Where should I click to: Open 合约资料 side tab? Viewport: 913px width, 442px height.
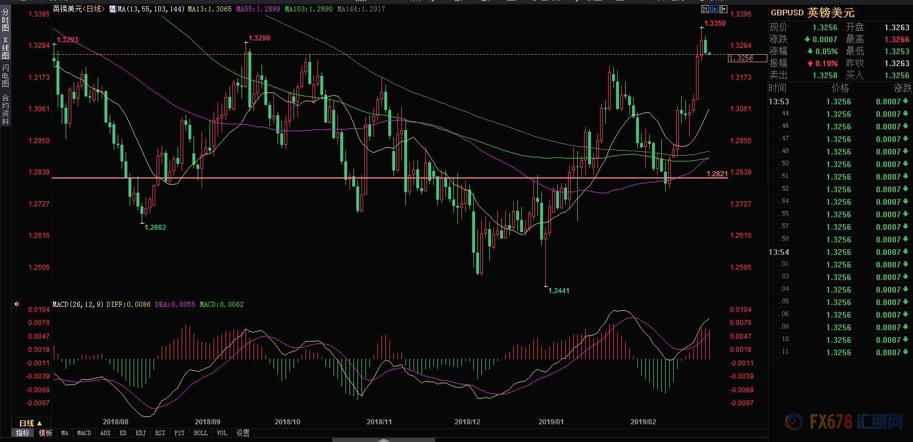[5, 110]
